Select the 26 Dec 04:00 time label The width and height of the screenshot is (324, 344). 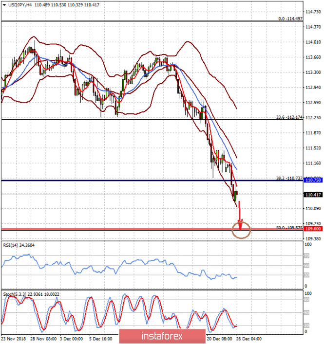249,339
